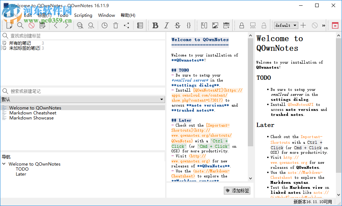This screenshot has width=342, height=206.
Task: Open the trash can icon in toolbar
Action: 115,25
